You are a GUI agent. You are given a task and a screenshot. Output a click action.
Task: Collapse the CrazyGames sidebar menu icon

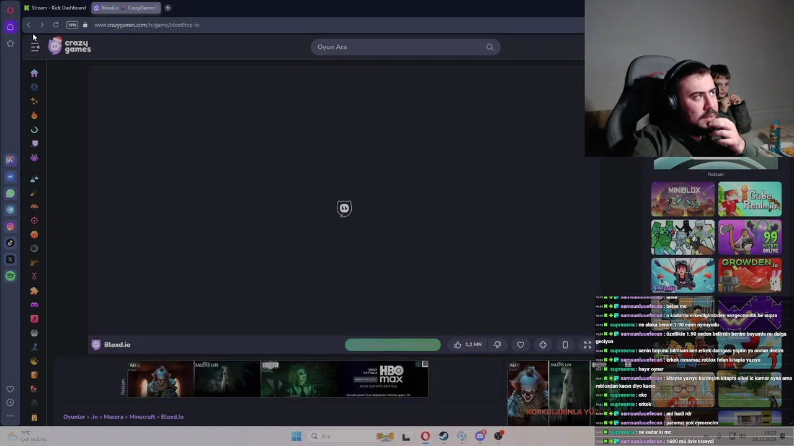point(35,47)
